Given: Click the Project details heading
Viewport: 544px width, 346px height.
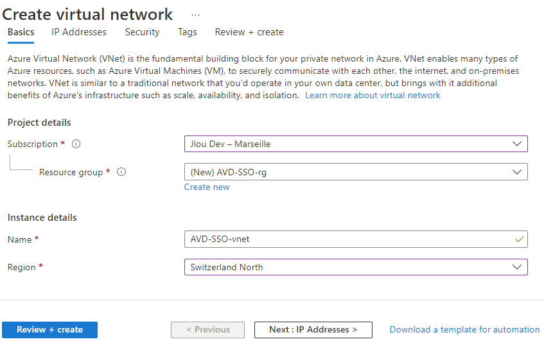Looking at the screenshot, I should tap(39, 123).
